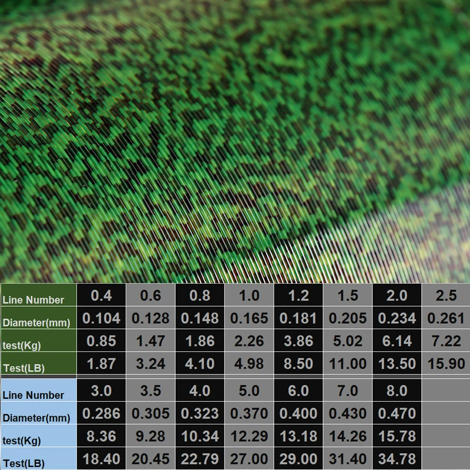Click line number cell '3.0'
This screenshot has width=470, height=470.
tap(101, 390)
